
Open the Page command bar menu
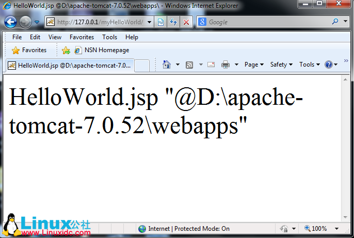coord(254,65)
